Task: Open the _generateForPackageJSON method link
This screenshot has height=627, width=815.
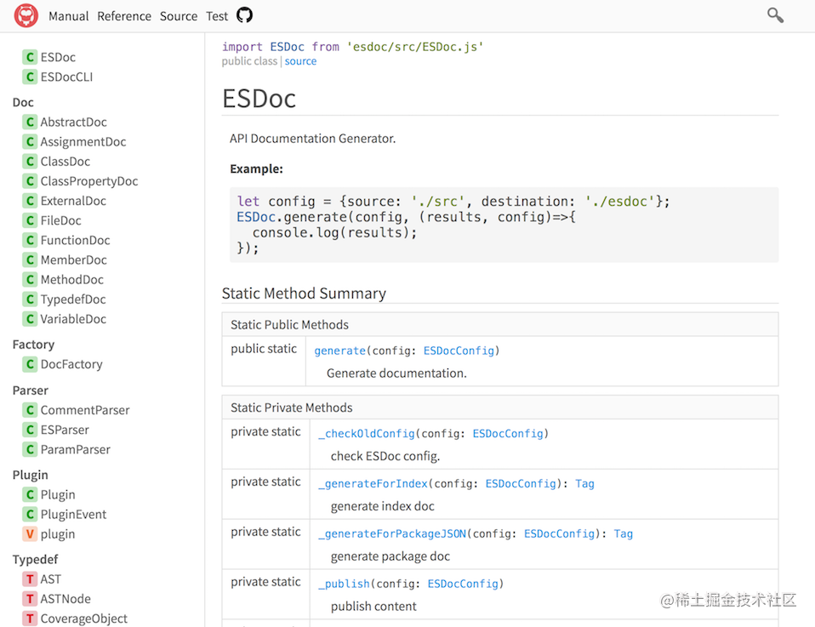Action: click(x=392, y=534)
